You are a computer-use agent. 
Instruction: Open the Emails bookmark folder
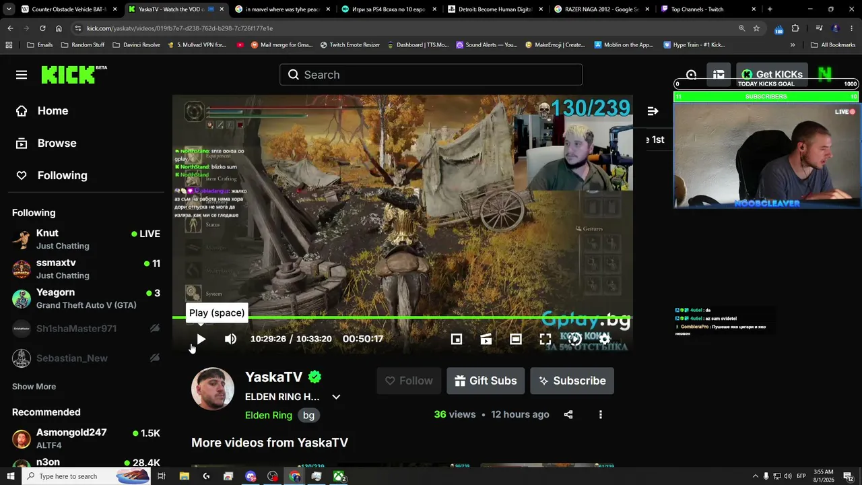40,45
